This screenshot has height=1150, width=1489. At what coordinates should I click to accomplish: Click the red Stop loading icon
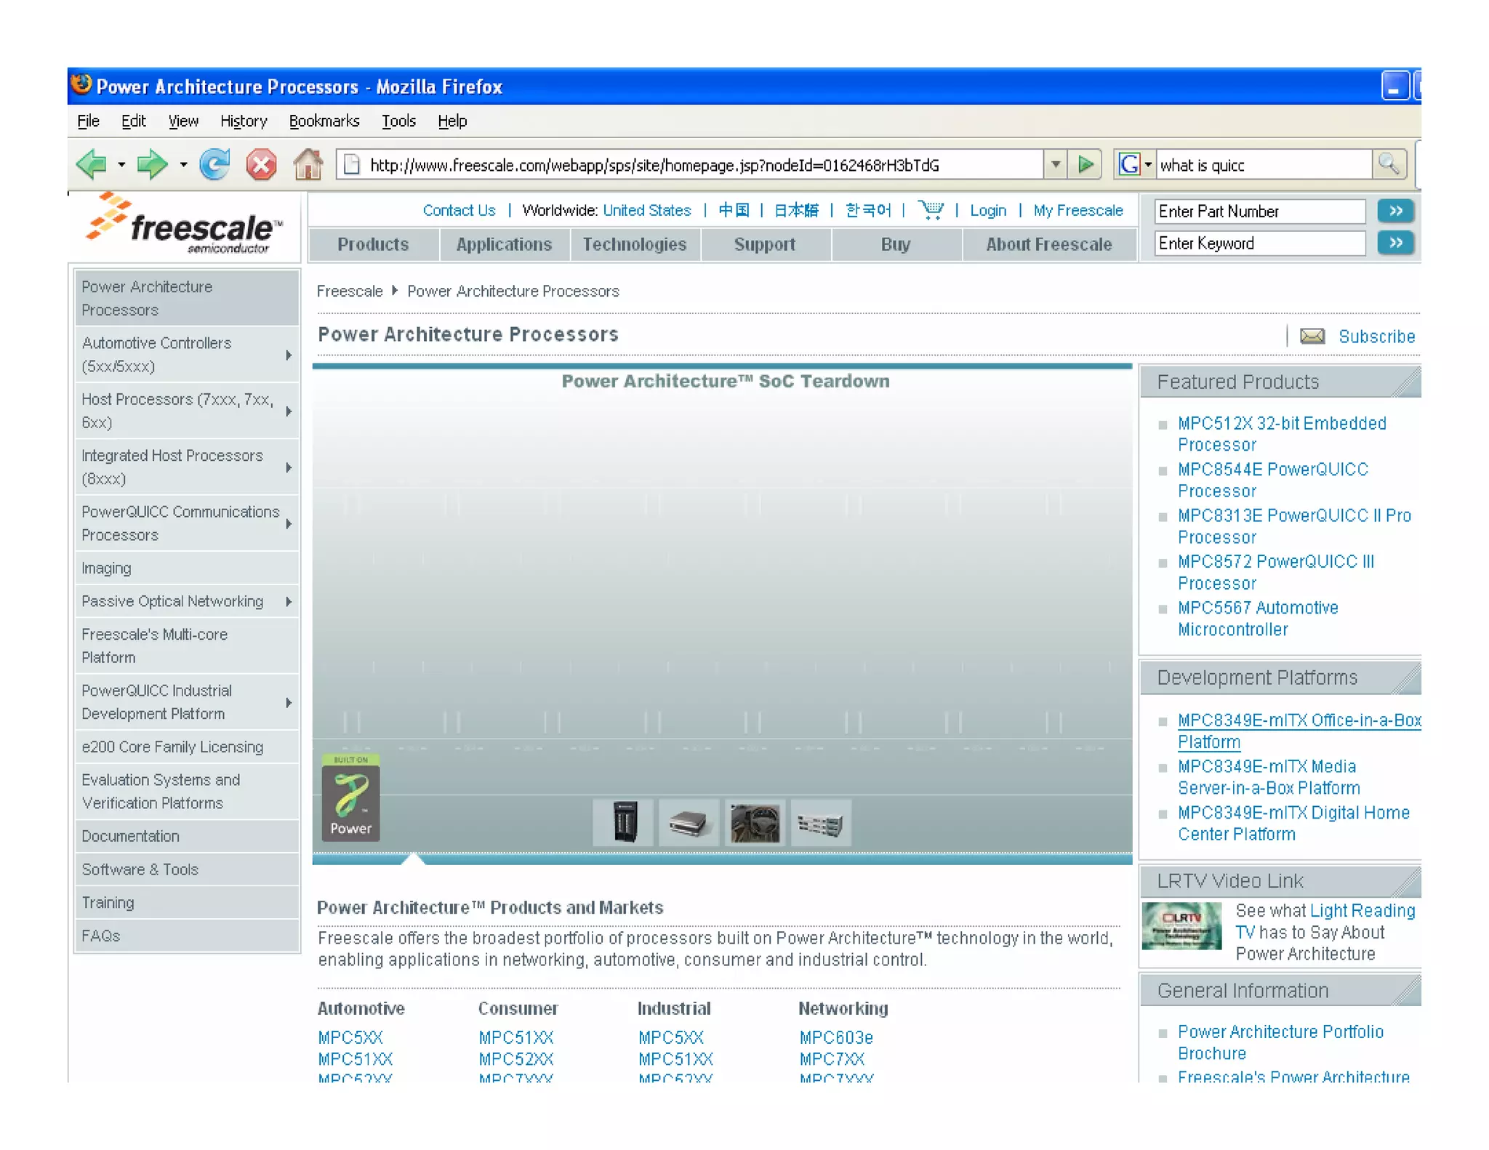tap(261, 164)
